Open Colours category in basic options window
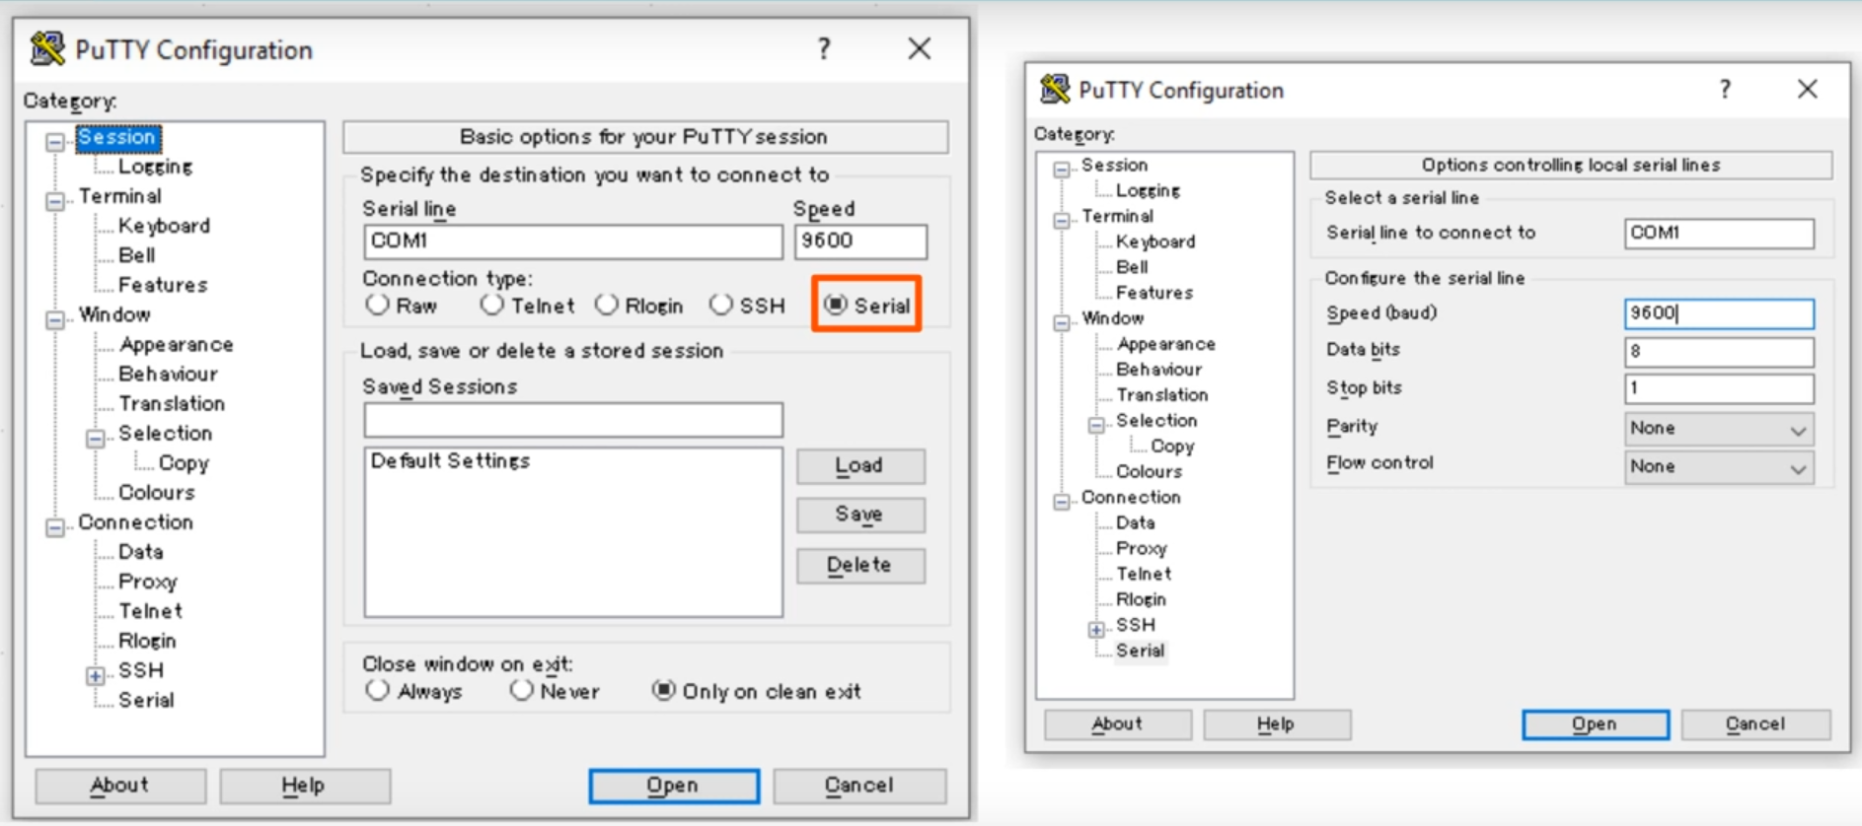1862x826 pixels. 156,492
